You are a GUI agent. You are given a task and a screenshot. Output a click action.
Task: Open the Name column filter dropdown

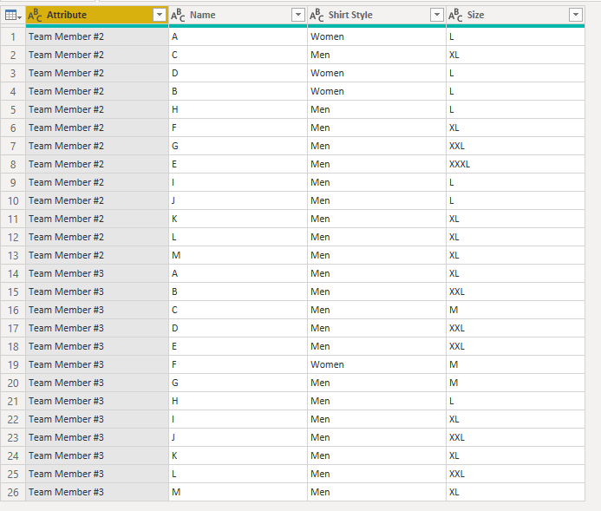tap(297, 15)
